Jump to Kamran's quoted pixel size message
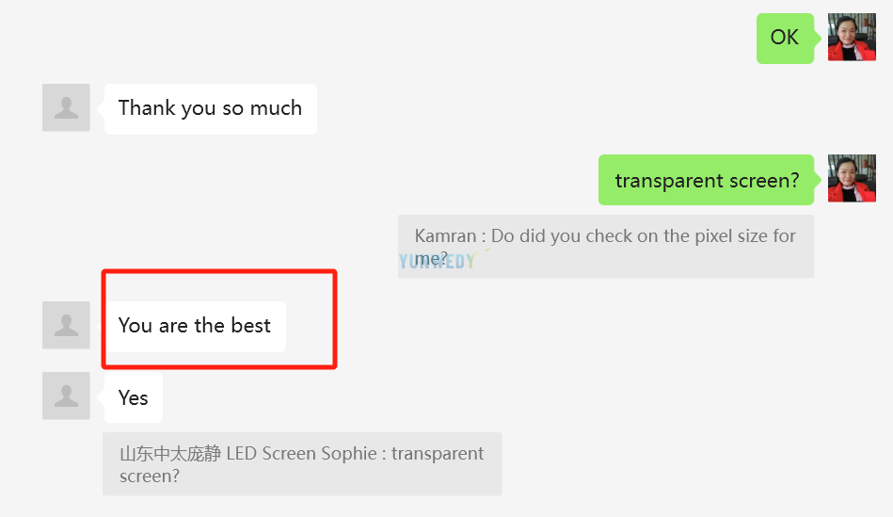893x517 pixels. tap(605, 246)
